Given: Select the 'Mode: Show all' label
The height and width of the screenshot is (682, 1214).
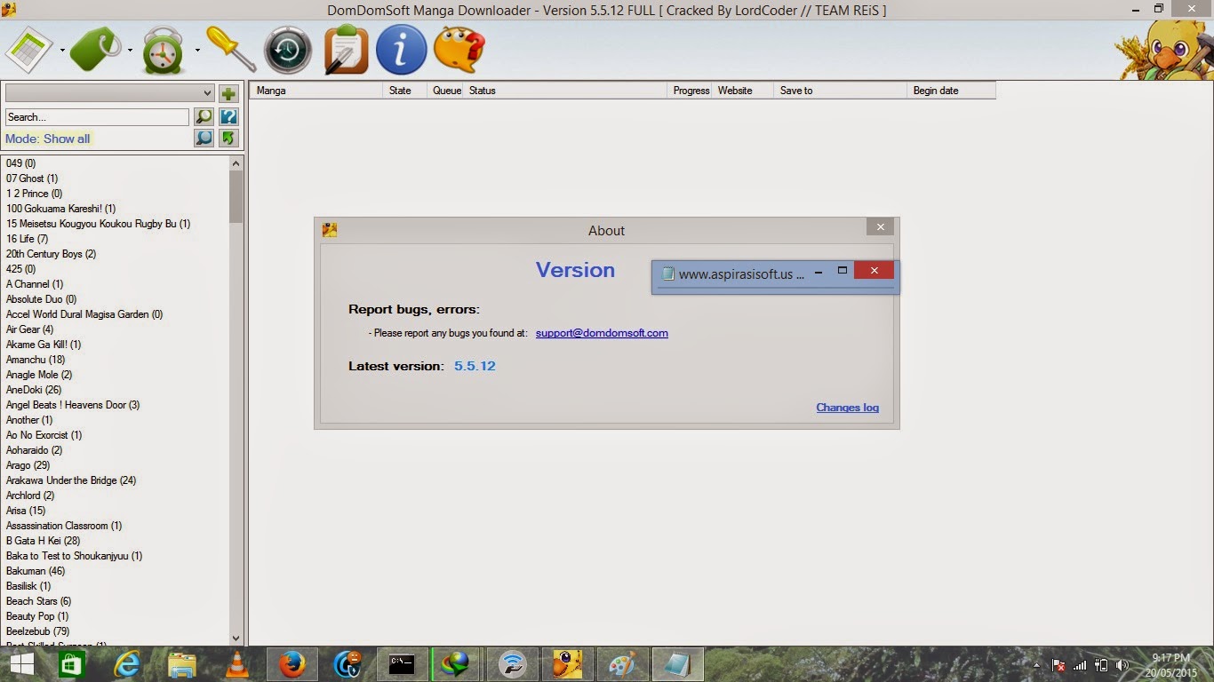Looking at the screenshot, I should tap(47, 139).
